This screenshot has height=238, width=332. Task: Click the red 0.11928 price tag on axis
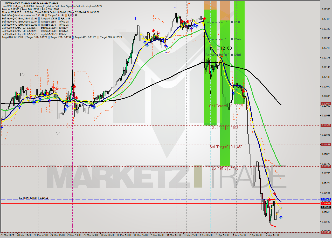pyautogui.click(x=326, y=125)
